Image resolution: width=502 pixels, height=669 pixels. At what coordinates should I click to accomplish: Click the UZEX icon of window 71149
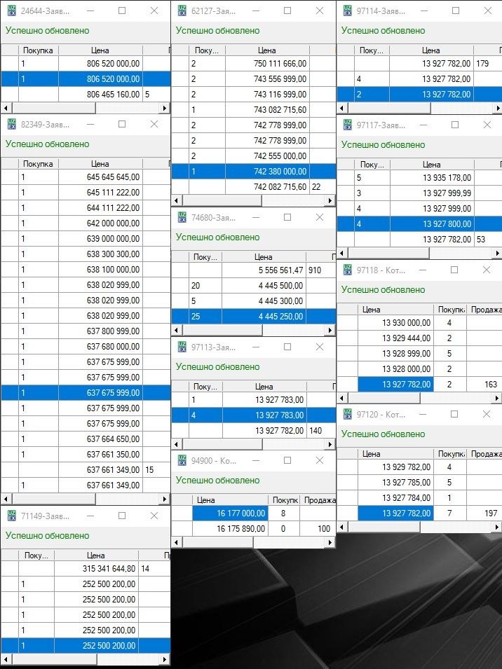11,516
